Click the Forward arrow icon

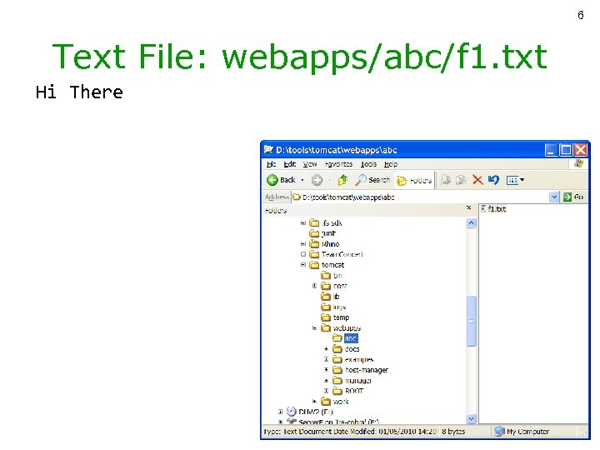317,180
